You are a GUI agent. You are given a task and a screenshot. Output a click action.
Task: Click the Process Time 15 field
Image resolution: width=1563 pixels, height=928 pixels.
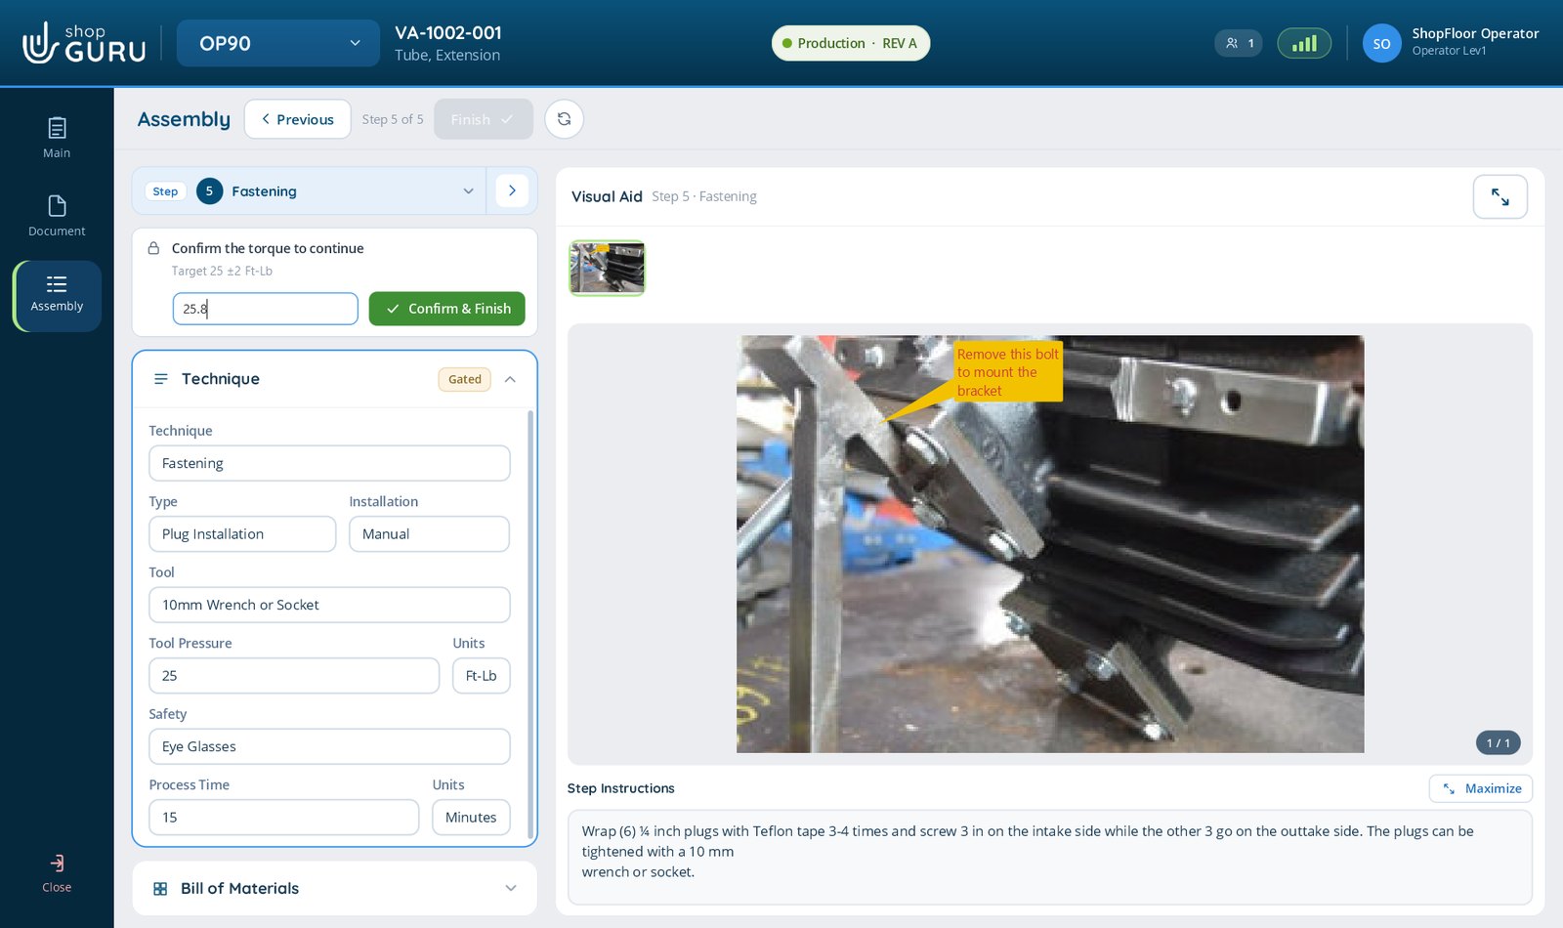(x=283, y=818)
